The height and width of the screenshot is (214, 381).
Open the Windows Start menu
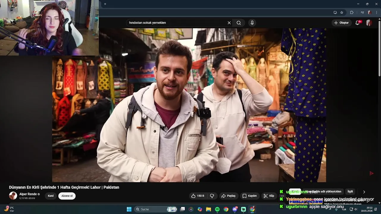129,209
